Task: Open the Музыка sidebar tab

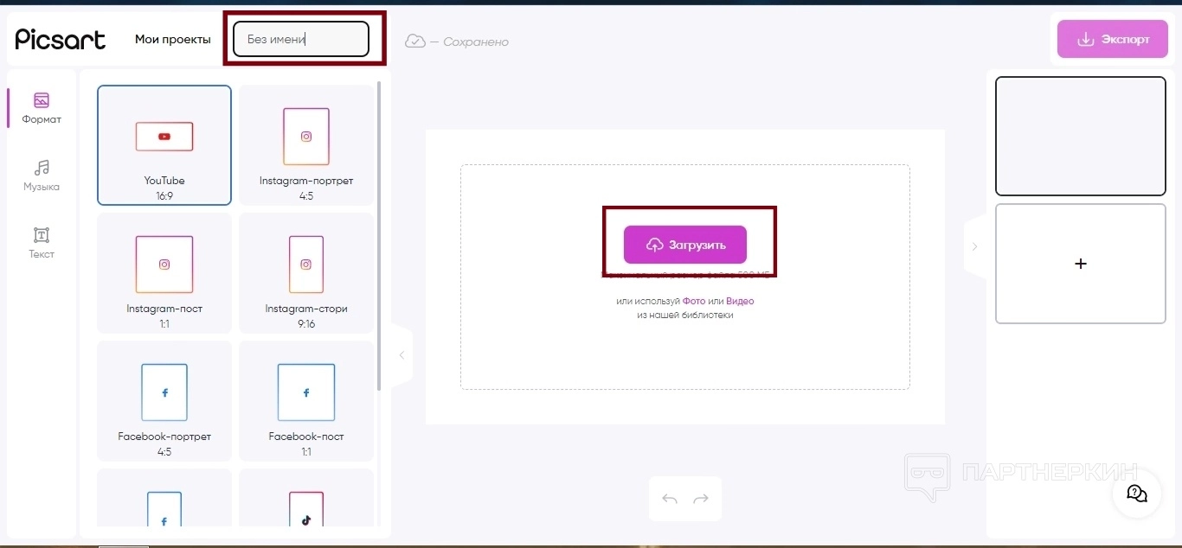Action: 42,176
